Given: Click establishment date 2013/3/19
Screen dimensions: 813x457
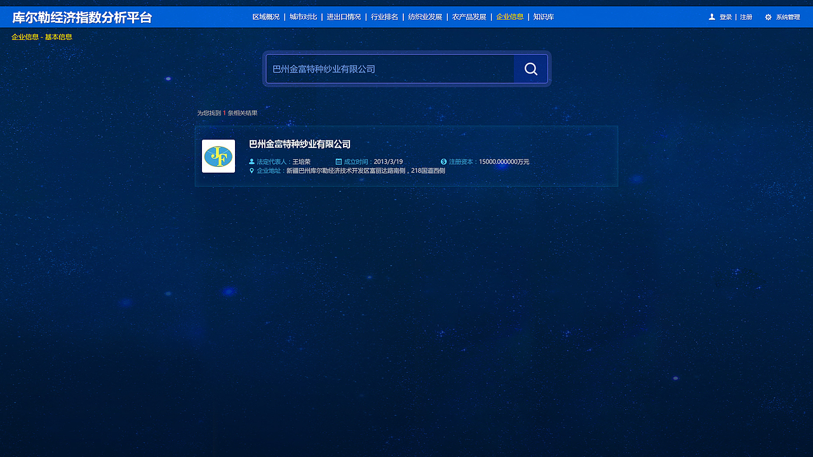Looking at the screenshot, I should point(388,162).
